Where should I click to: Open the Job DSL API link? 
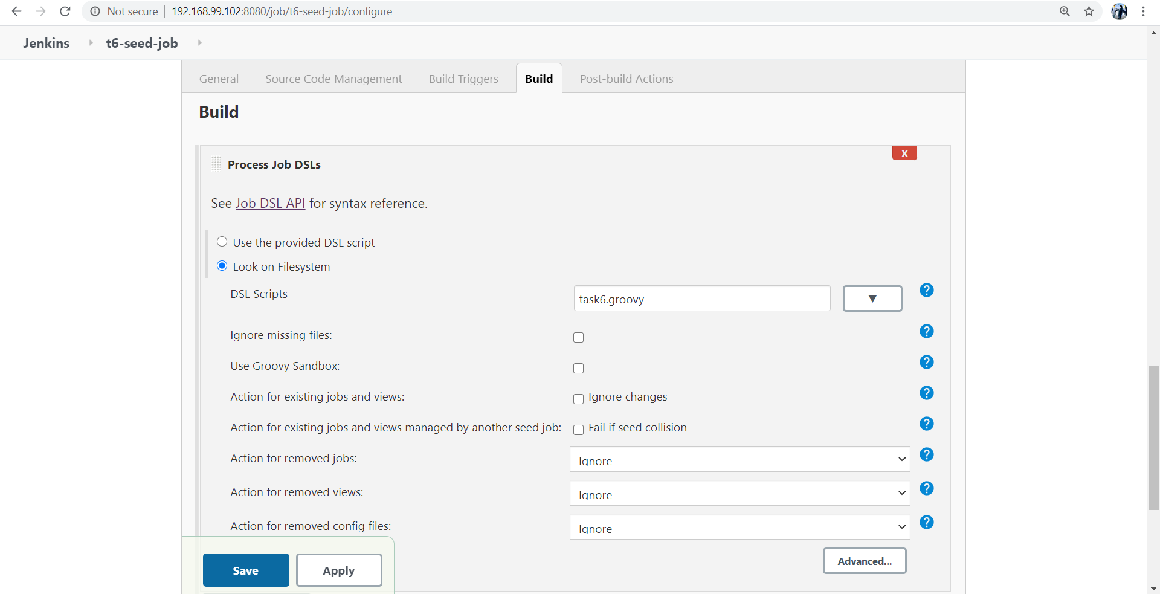coord(270,203)
